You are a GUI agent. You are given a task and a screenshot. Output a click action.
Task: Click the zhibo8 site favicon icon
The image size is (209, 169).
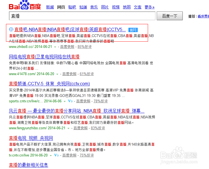(11, 29)
